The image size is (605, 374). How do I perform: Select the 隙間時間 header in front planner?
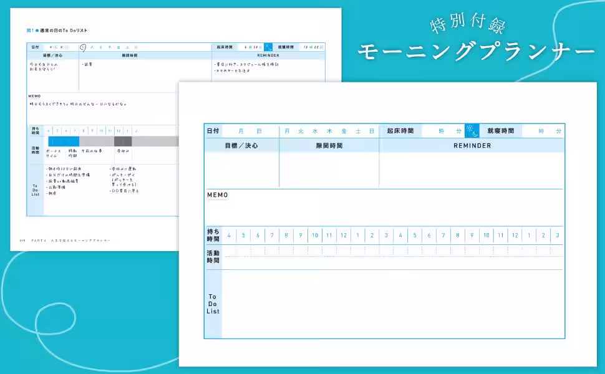pyautogui.click(x=329, y=146)
